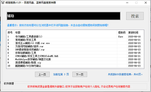The width and height of the screenshot is (151, 92).
Task: Go to previous page with 上一页
Action: (x=42, y=74)
